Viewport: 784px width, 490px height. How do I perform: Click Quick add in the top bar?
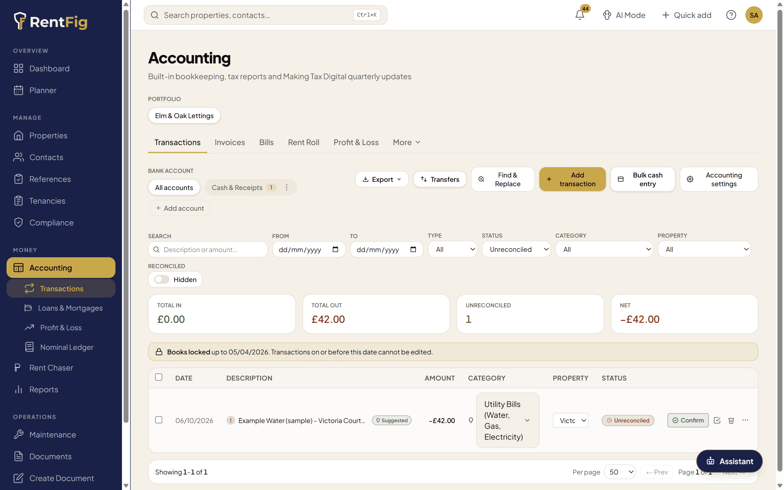[686, 15]
